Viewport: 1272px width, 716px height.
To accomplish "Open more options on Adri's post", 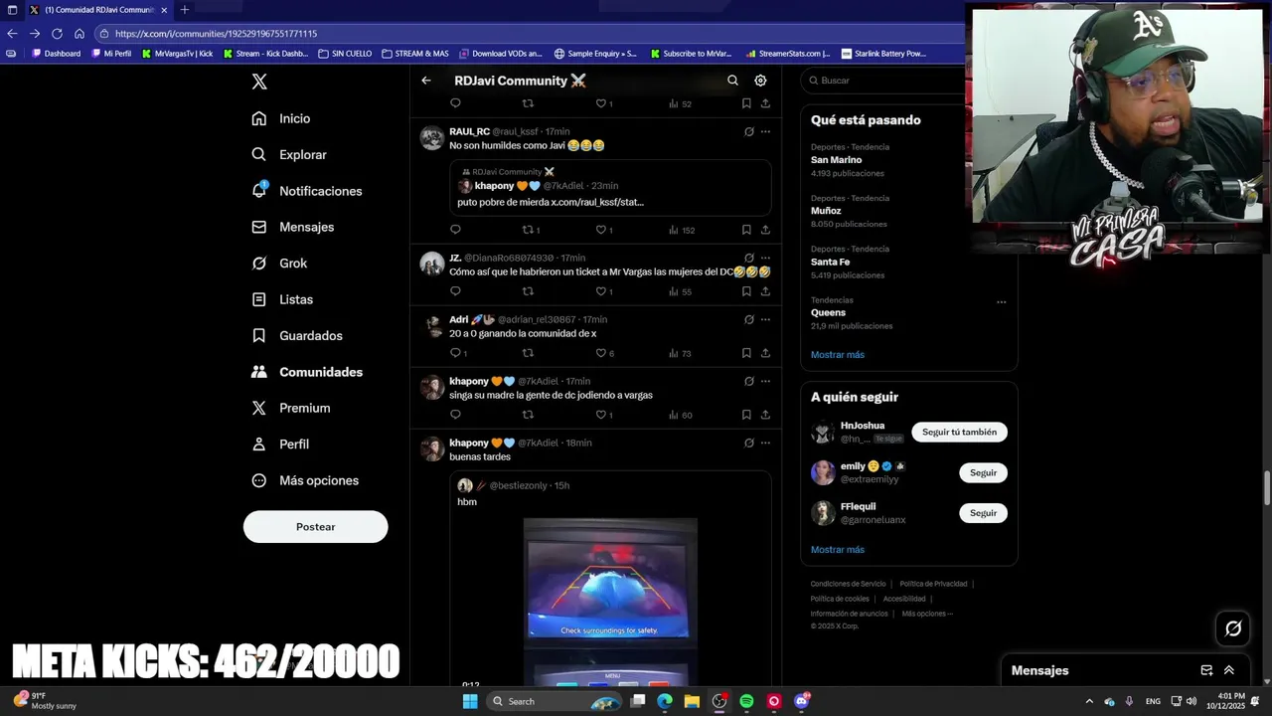I will point(765,319).
